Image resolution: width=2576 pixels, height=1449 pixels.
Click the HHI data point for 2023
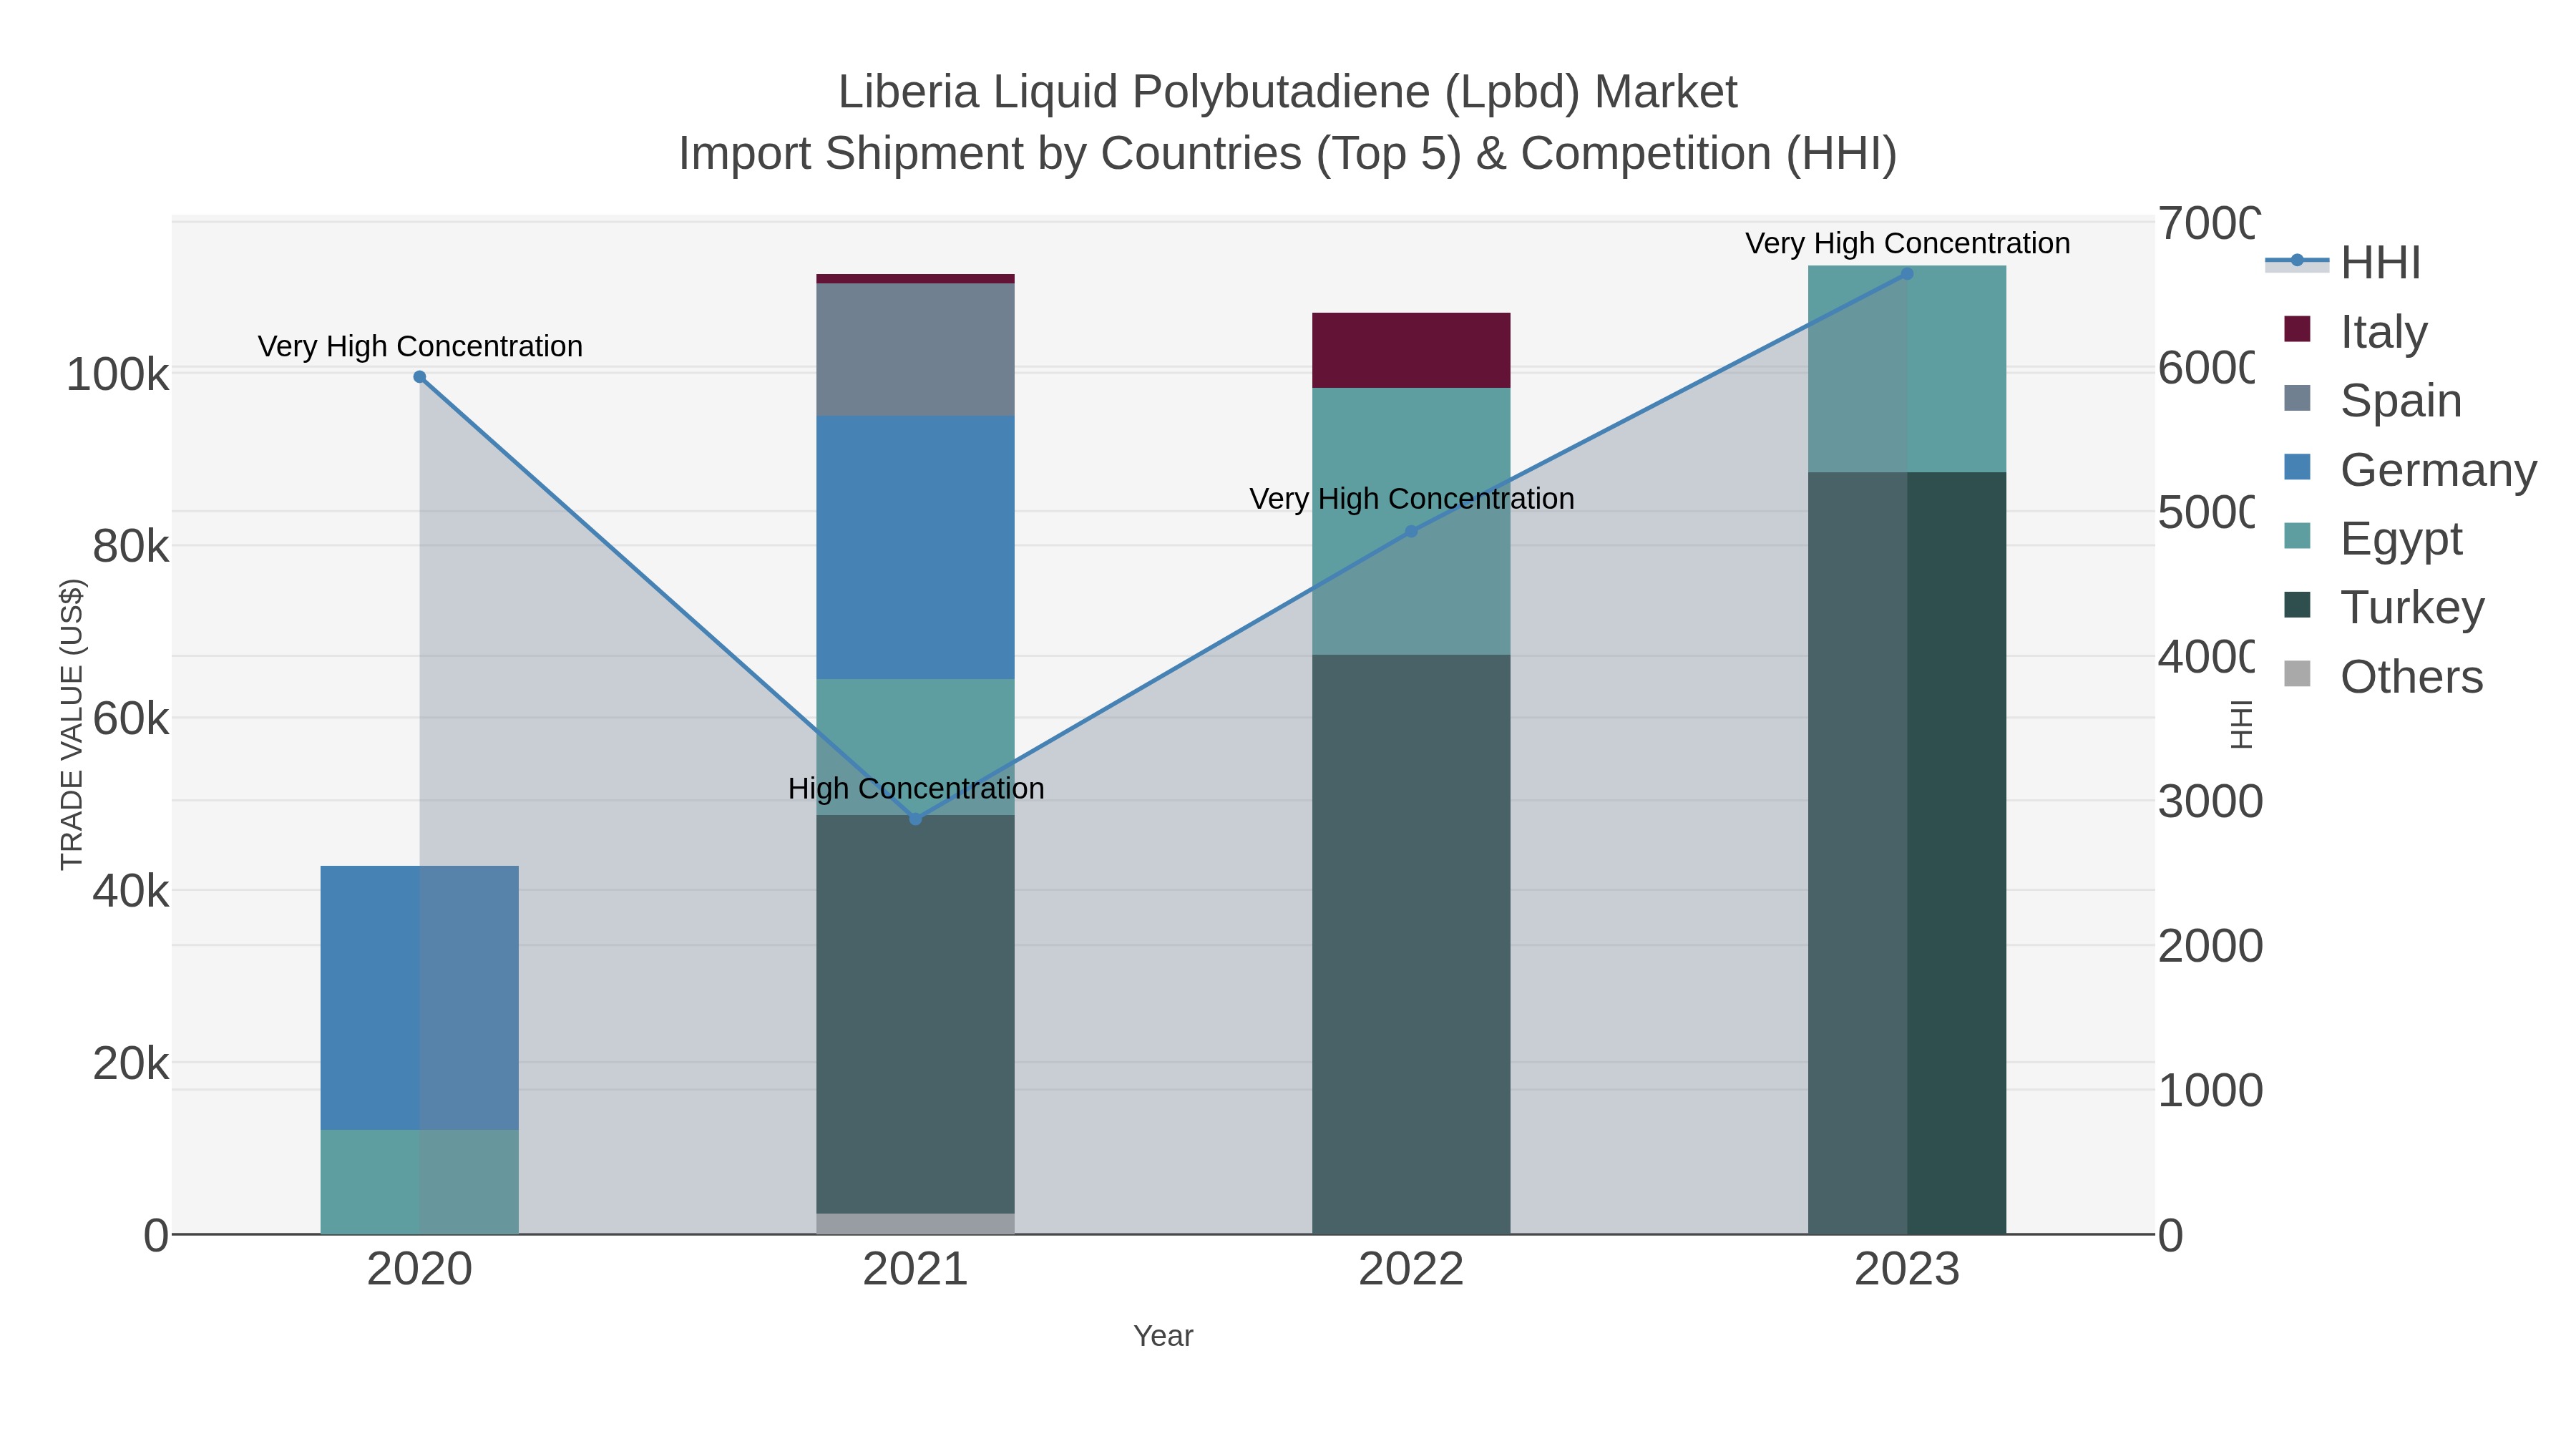[1907, 274]
